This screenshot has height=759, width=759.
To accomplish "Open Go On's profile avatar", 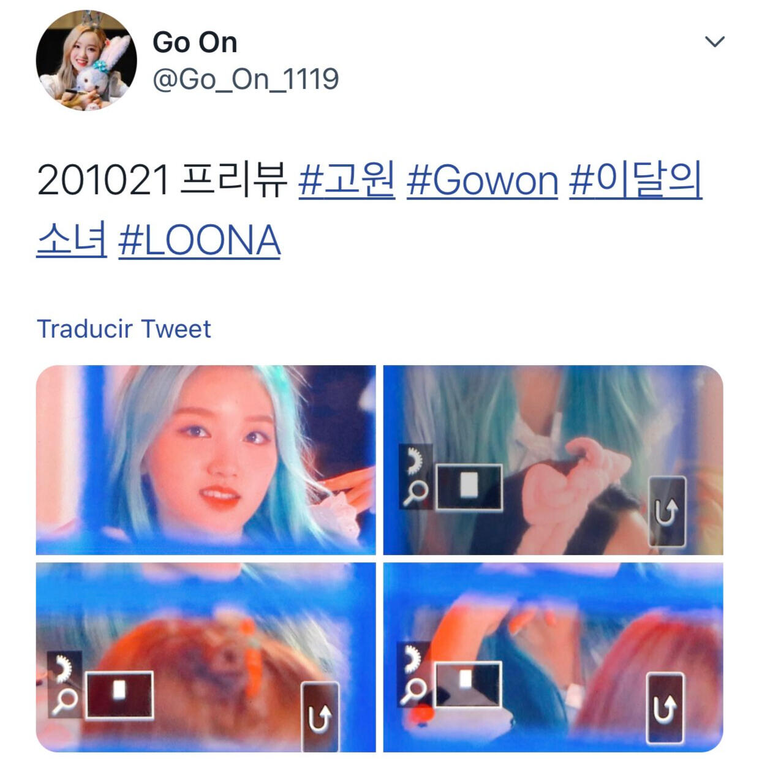I will pos(86,60).
